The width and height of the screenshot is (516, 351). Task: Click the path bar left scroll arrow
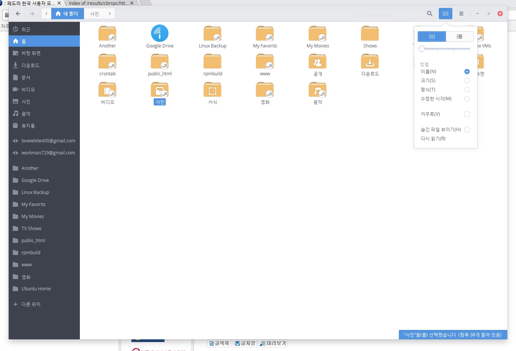point(46,14)
